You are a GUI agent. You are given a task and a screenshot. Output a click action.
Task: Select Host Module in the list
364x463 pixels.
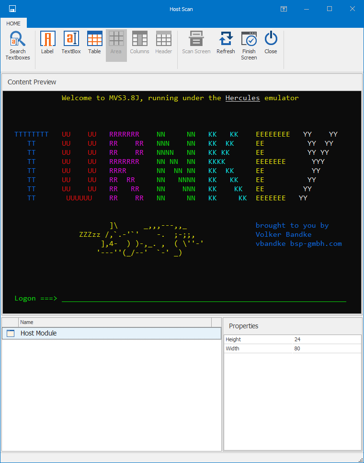tap(38, 333)
